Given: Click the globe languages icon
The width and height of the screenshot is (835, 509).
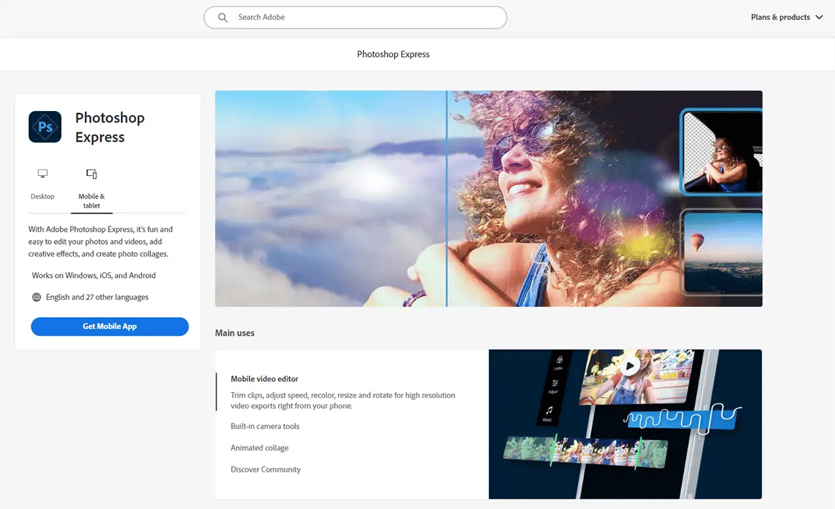Looking at the screenshot, I should point(37,297).
